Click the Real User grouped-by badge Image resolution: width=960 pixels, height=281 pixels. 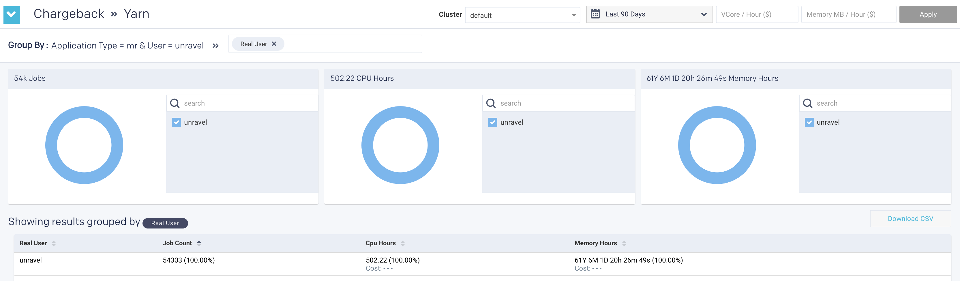point(165,223)
